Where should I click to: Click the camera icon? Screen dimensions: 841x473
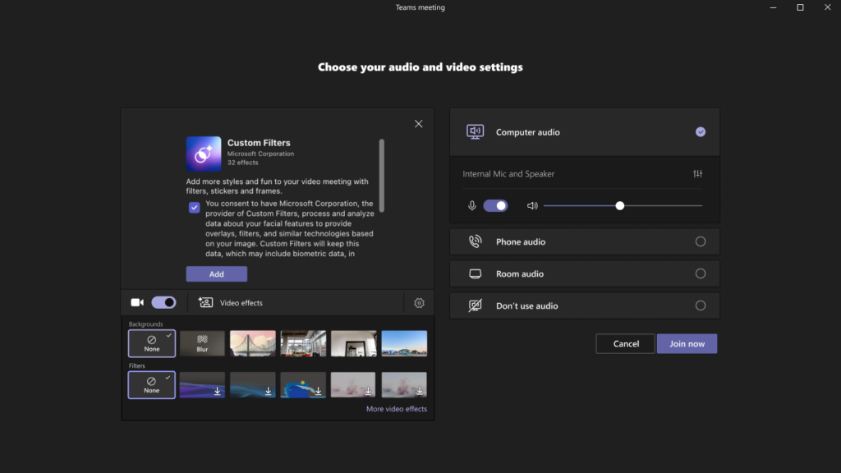137,302
